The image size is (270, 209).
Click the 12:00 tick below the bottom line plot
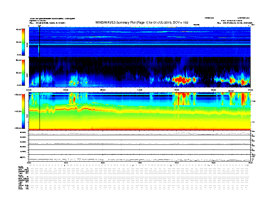[x=140, y=163]
